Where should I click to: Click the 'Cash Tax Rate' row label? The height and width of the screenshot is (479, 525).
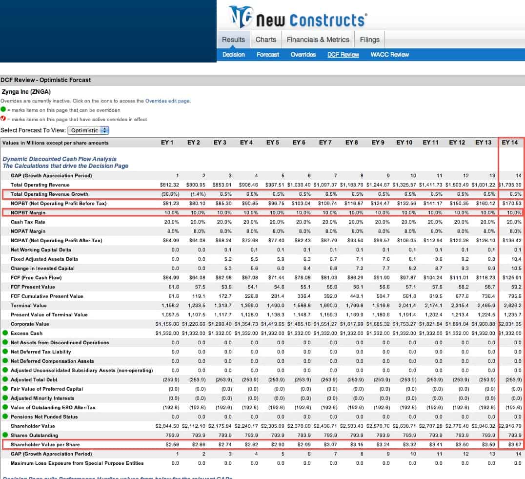coord(28,222)
